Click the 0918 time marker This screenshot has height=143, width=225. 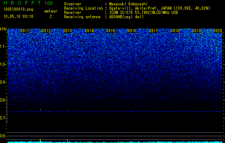[175, 31]
